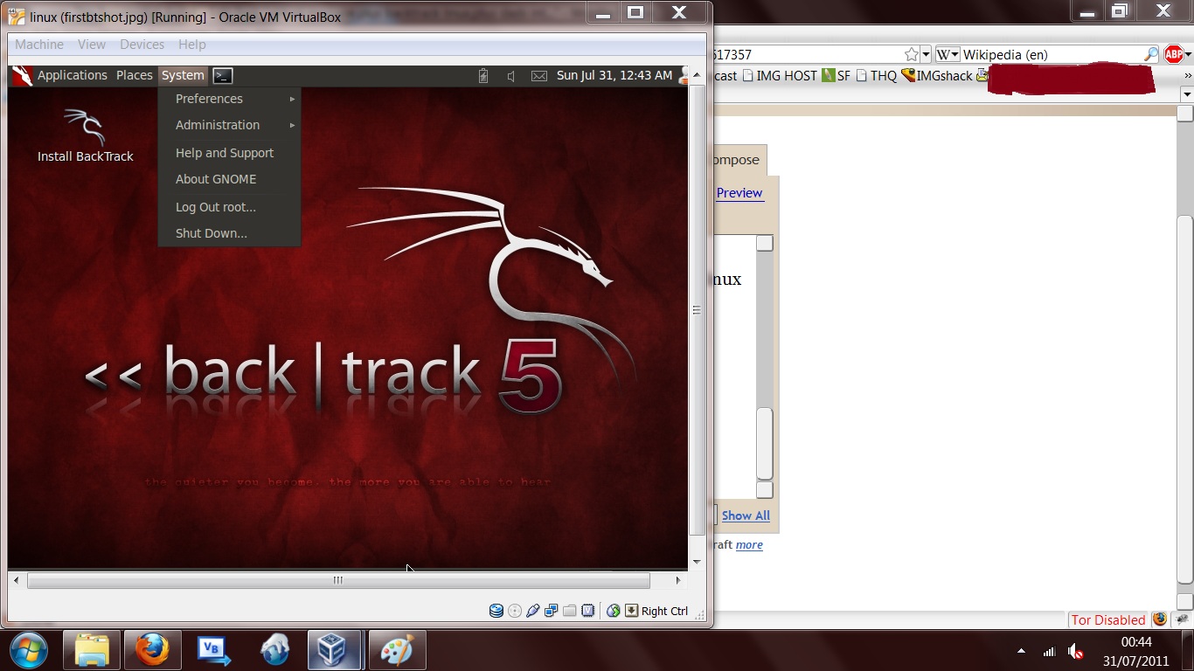Screen dimensions: 1194x671
Task: Open the hard disks status icon in VirtualBox
Action: click(x=496, y=610)
